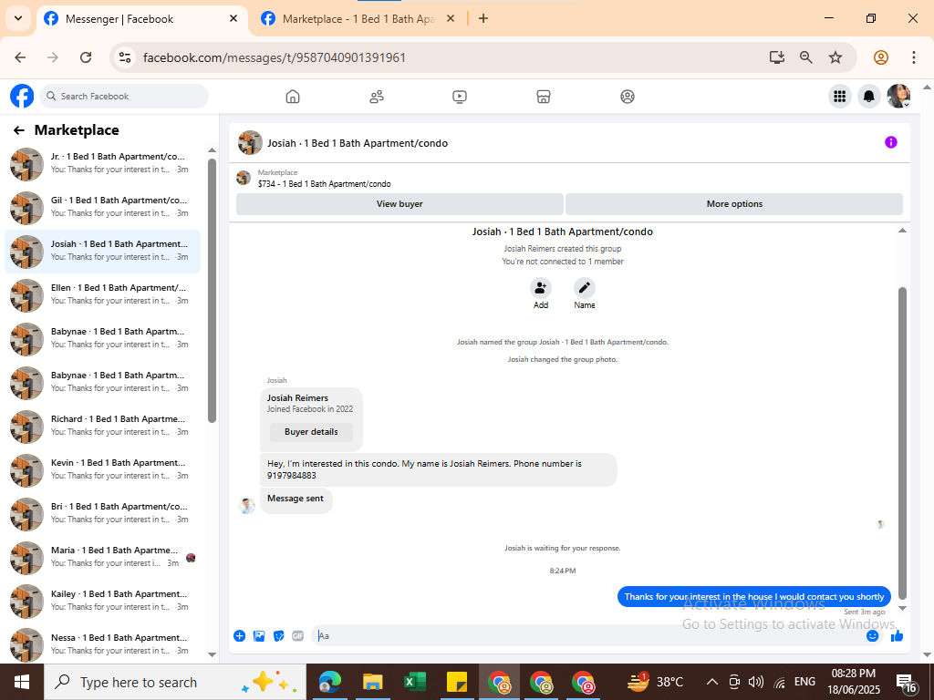Viewport: 934px width, 700px height.
Task: Go back using the Marketplace back arrow
Action: pos(19,130)
